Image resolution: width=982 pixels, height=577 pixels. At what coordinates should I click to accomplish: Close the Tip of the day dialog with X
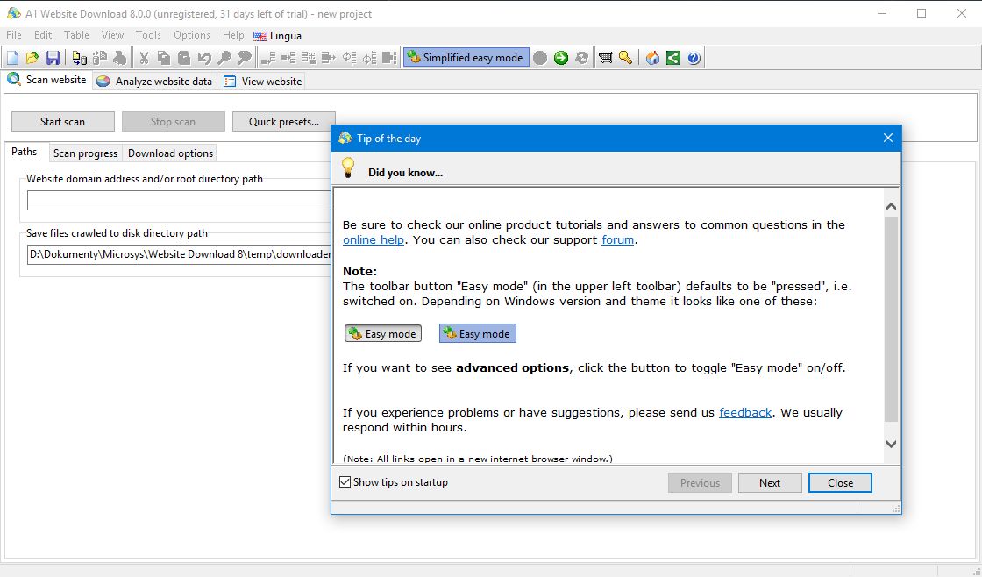tap(888, 138)
